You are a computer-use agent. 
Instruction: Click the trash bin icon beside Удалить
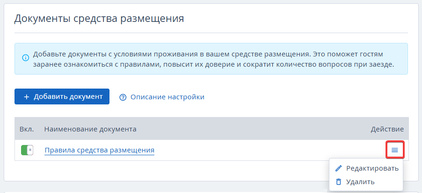[x=339, y=182]
